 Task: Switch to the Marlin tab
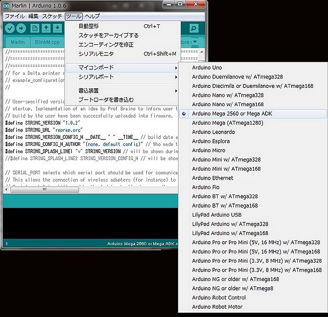[17, 42]
